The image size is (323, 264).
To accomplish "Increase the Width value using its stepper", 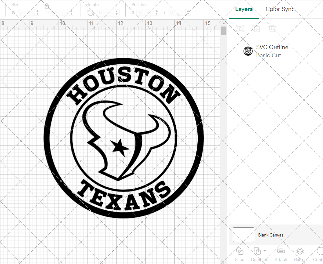I will tap(38, 11).
